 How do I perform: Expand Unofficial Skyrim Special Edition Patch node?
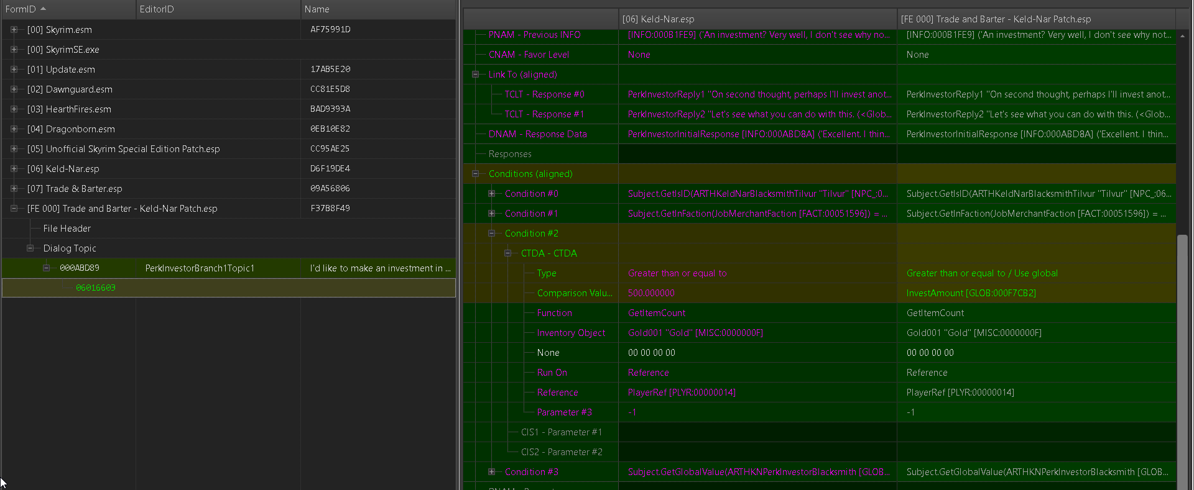click(14, 149)
